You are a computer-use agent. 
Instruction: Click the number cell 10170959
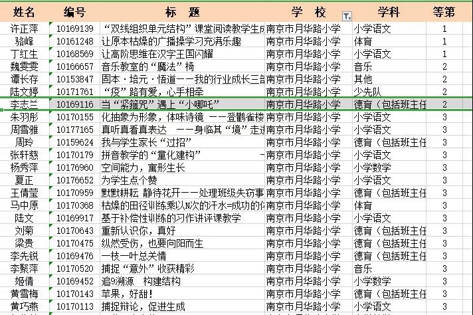pos(75,193)
